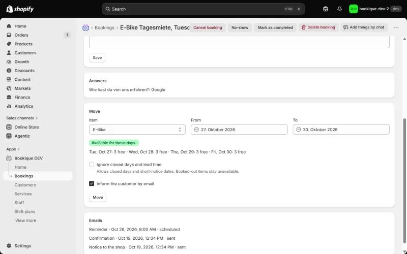Open the Shift plans subpage
The height and width of the screenshot is (254, 407).
(x=24, y=211)
